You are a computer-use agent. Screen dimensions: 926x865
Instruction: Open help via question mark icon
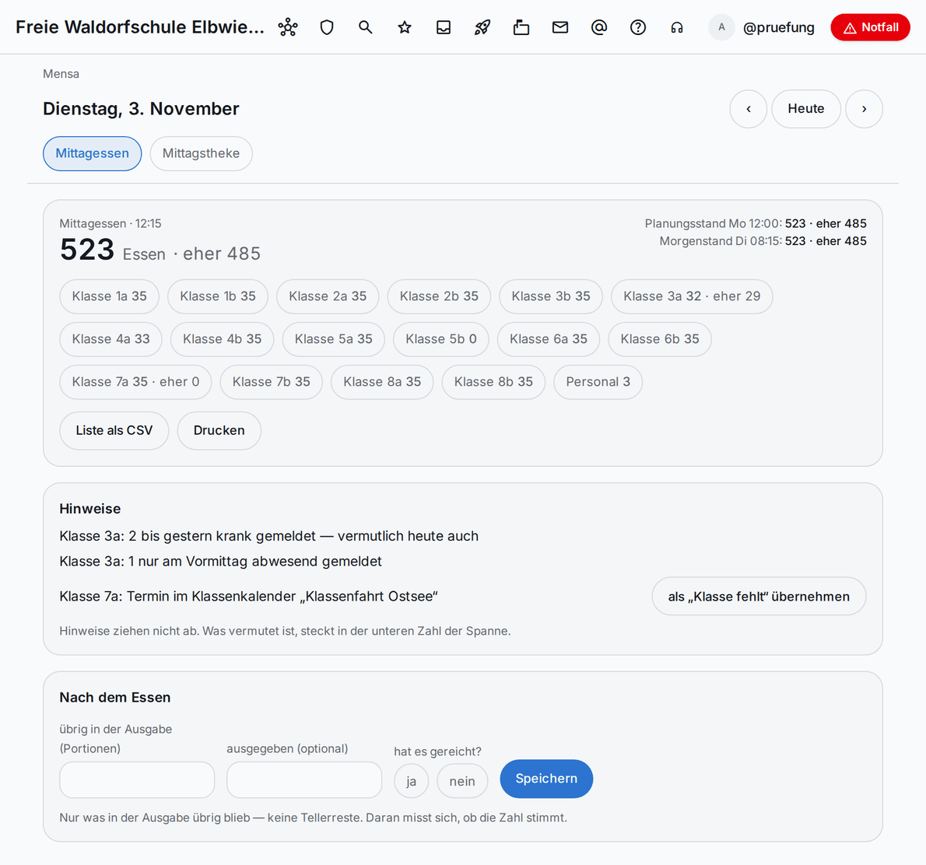638,27
